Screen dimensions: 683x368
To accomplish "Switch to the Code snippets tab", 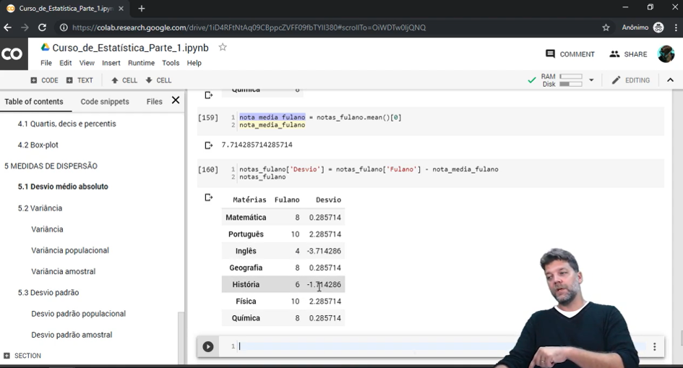I will (x=105, y=101).
